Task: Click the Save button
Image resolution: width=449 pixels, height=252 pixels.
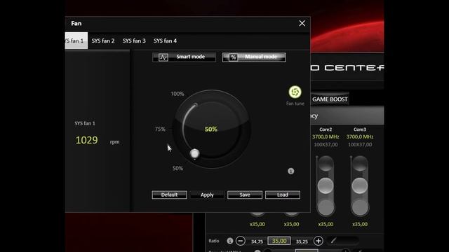Action: point(245,195)
